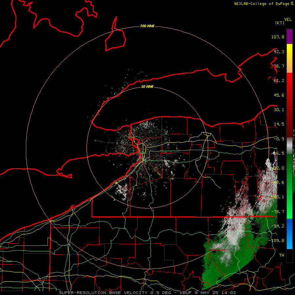Image resolution: width=295 pixels, height=295 pixels.
Task: Click the NEXLAB-College of DuPage label
Action: pos(264,4)
